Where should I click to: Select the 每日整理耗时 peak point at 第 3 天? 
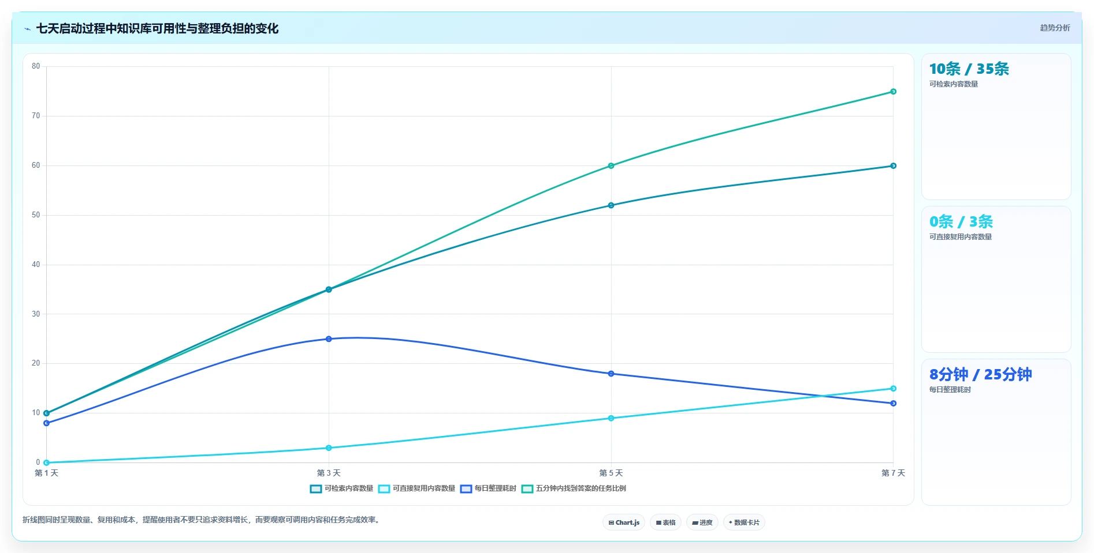click(x=329, y=339)
